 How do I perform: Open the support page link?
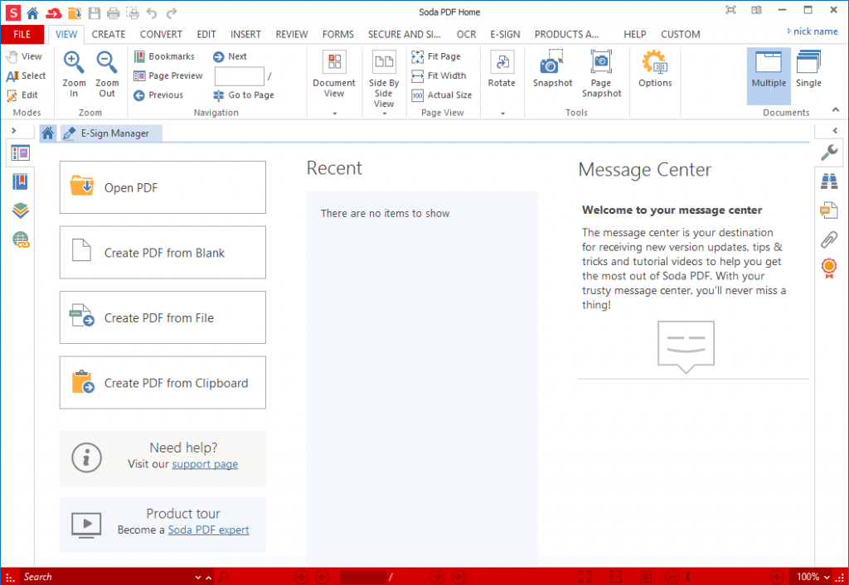pos(205,464)
